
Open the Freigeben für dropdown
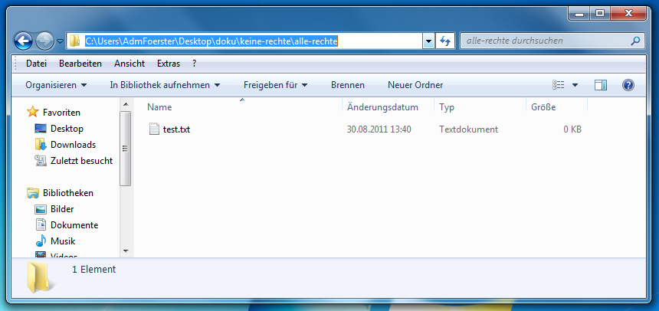(276, 85)
